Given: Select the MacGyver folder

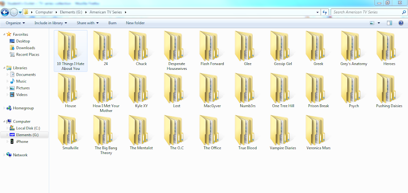Looking at the screenshot, I should pyautogui.click(x=212, y=90).
